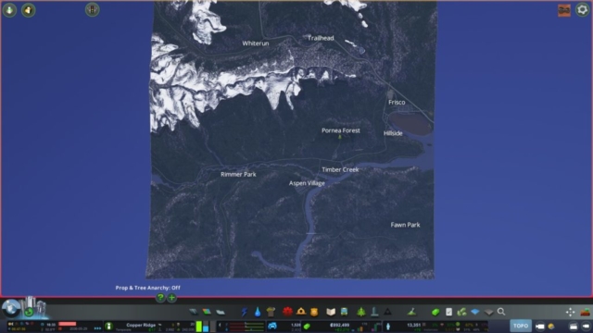The width and height of the screenshot is (593, 333).
Task: Click the Copper Ridge city name
Action: point(141,325)
